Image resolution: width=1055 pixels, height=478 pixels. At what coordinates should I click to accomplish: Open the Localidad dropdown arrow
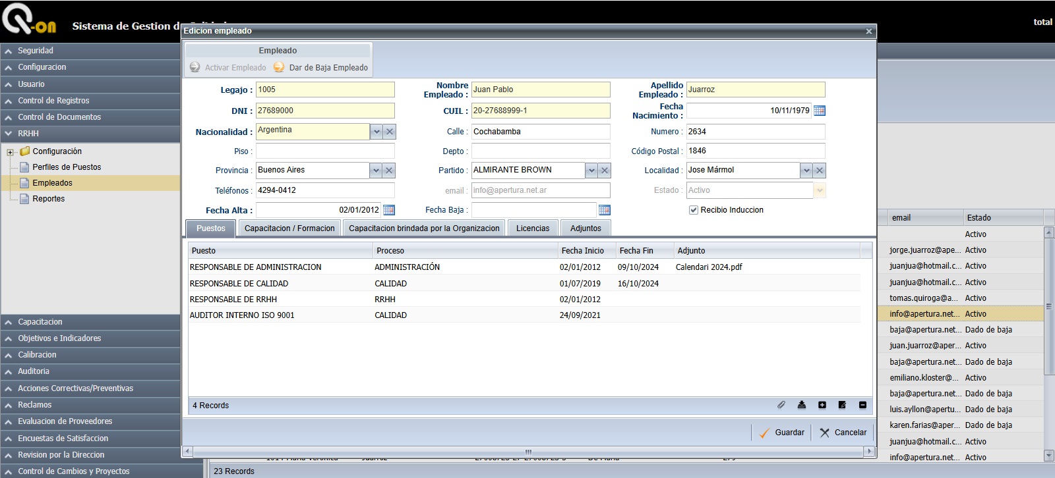click(x=806, y=171)
